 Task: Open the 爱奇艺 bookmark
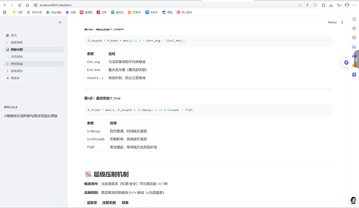tap(117, 12)
